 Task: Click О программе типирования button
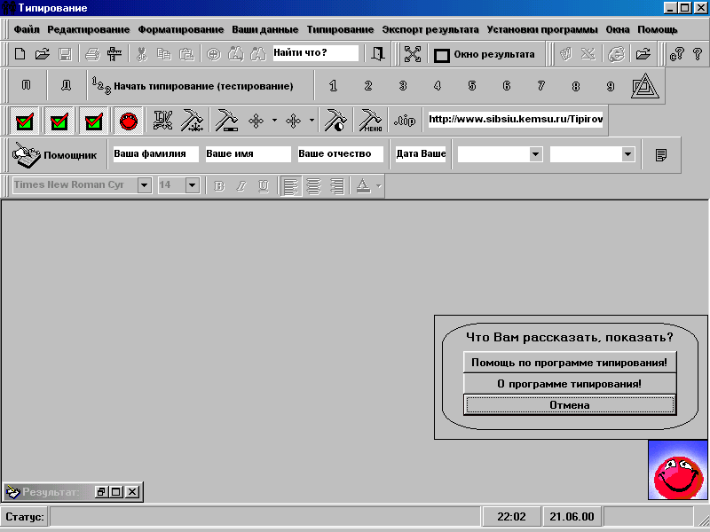coord(570,384)
